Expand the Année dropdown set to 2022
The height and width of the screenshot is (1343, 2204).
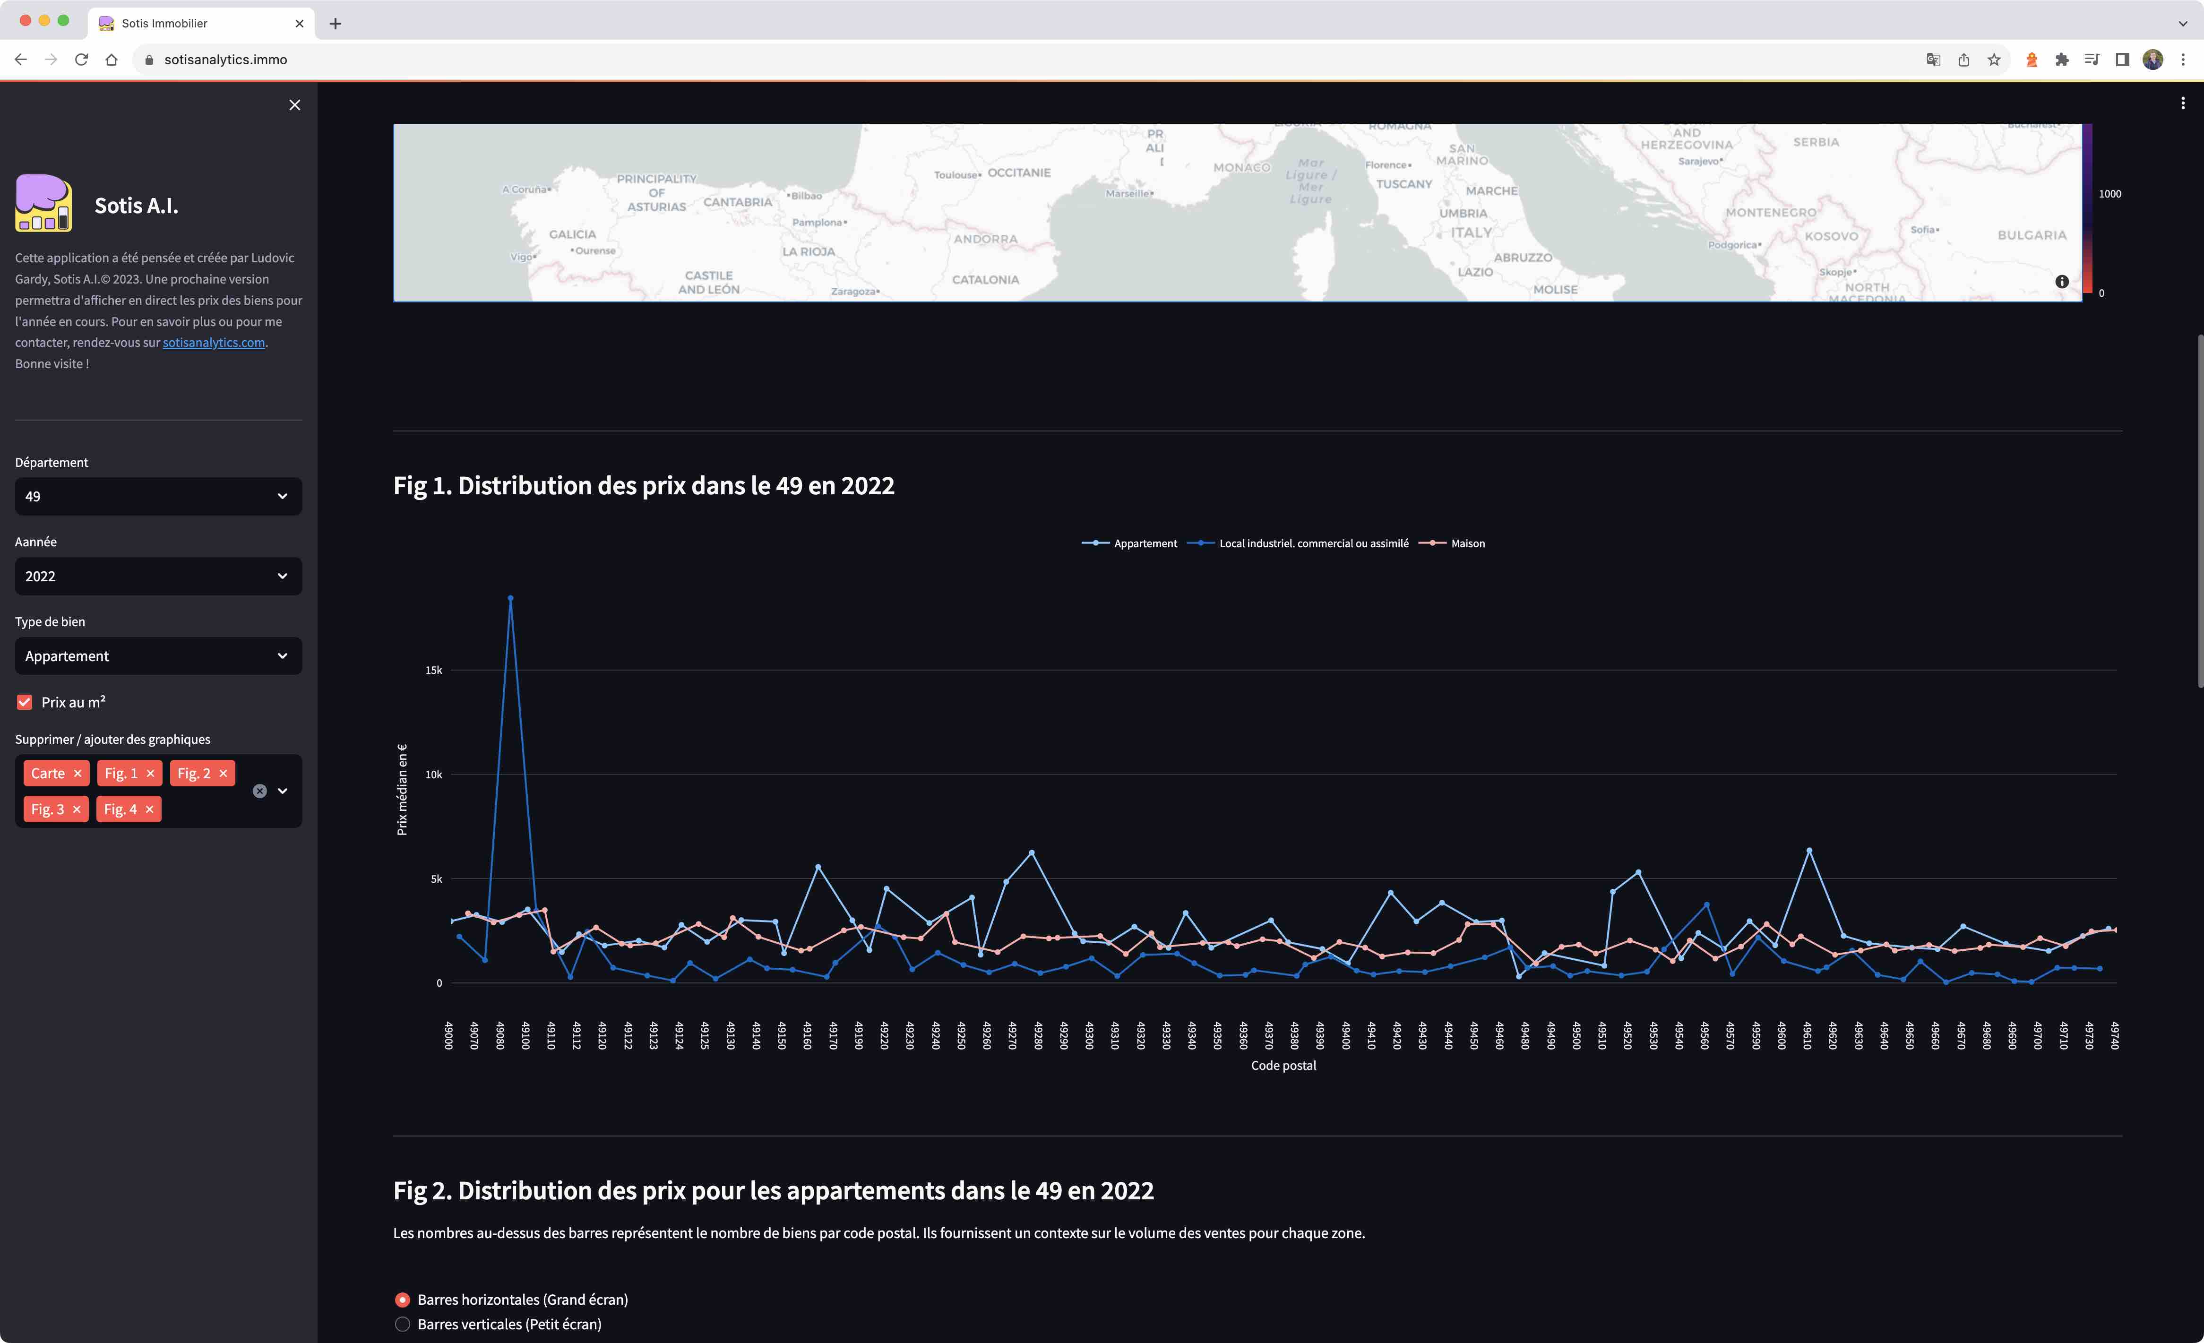tap(158, 576)
